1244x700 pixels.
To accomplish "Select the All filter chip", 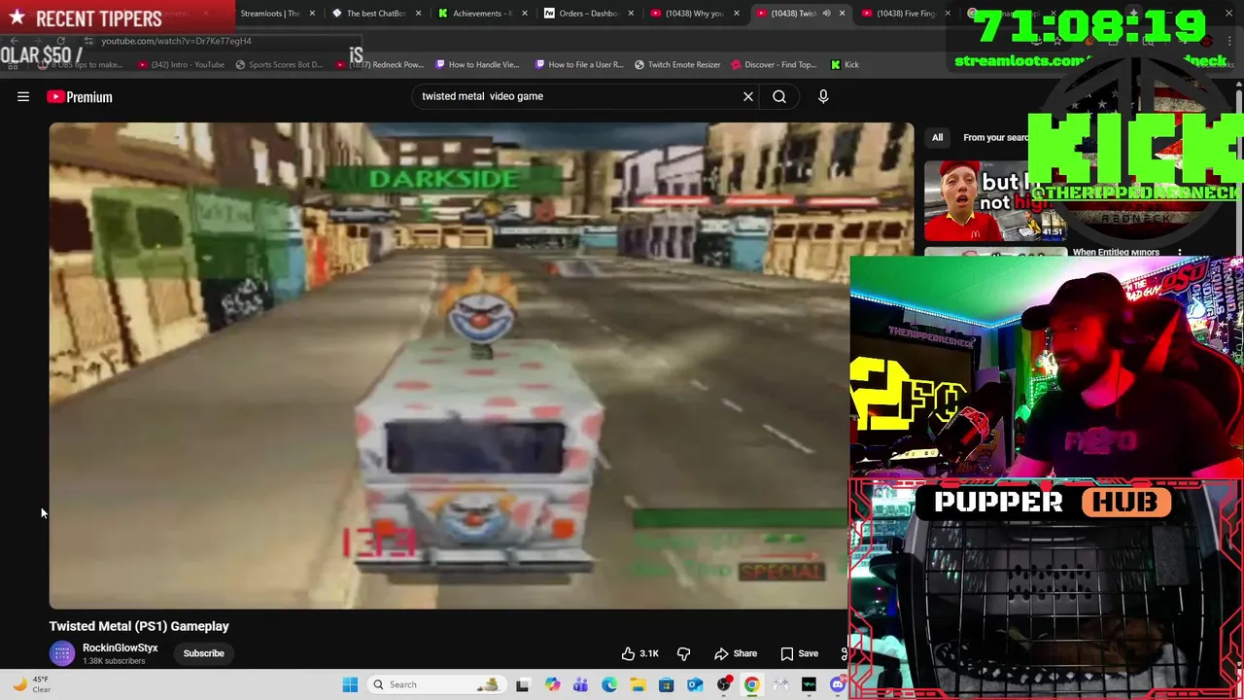I will click(x=937, y=137).
